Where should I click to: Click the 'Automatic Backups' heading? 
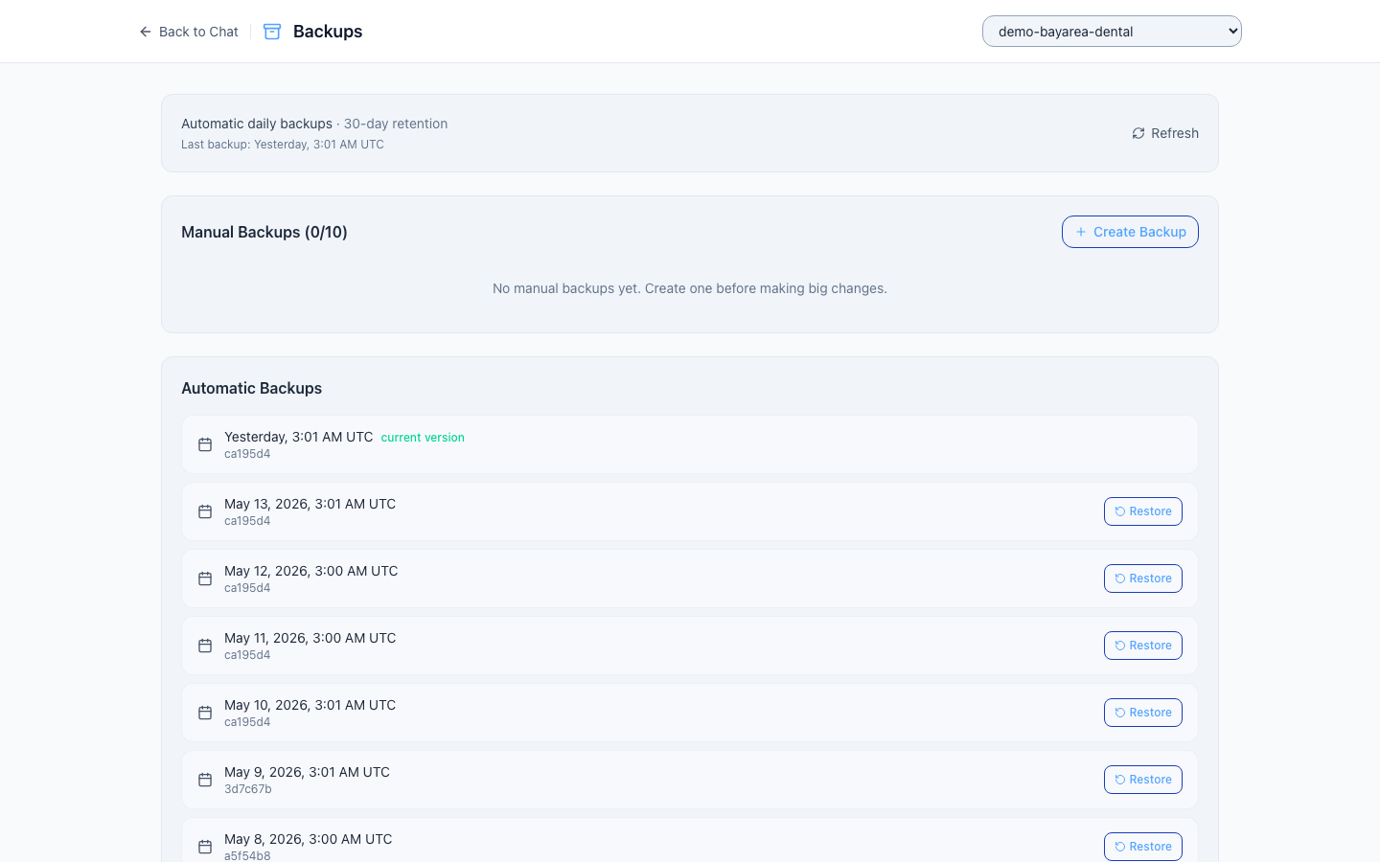click(251, 388)
